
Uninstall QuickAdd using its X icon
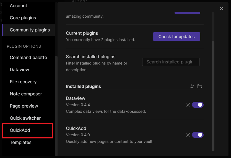[188, 135]
